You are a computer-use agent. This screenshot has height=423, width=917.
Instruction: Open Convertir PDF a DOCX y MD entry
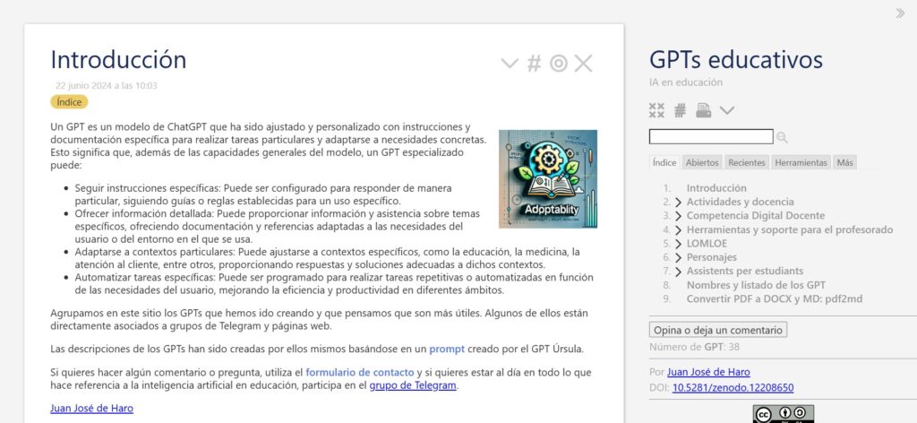(775, 299)
